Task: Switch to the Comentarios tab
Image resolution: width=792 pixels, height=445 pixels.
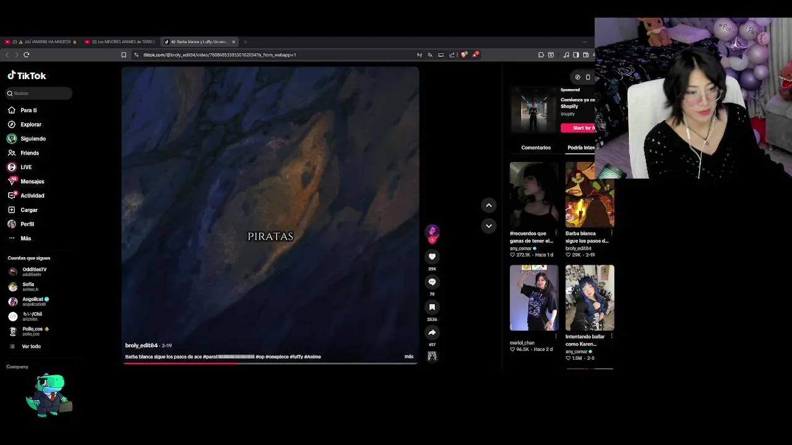Action: pos(536,148)
